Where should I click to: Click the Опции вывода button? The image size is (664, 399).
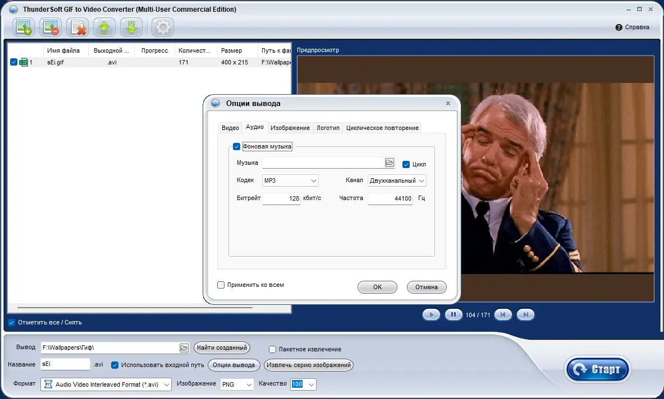point(233,365)
